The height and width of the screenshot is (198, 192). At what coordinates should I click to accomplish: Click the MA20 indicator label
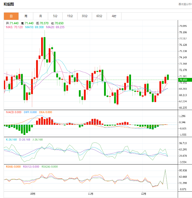pyautogui.click(x=55, y=27)
